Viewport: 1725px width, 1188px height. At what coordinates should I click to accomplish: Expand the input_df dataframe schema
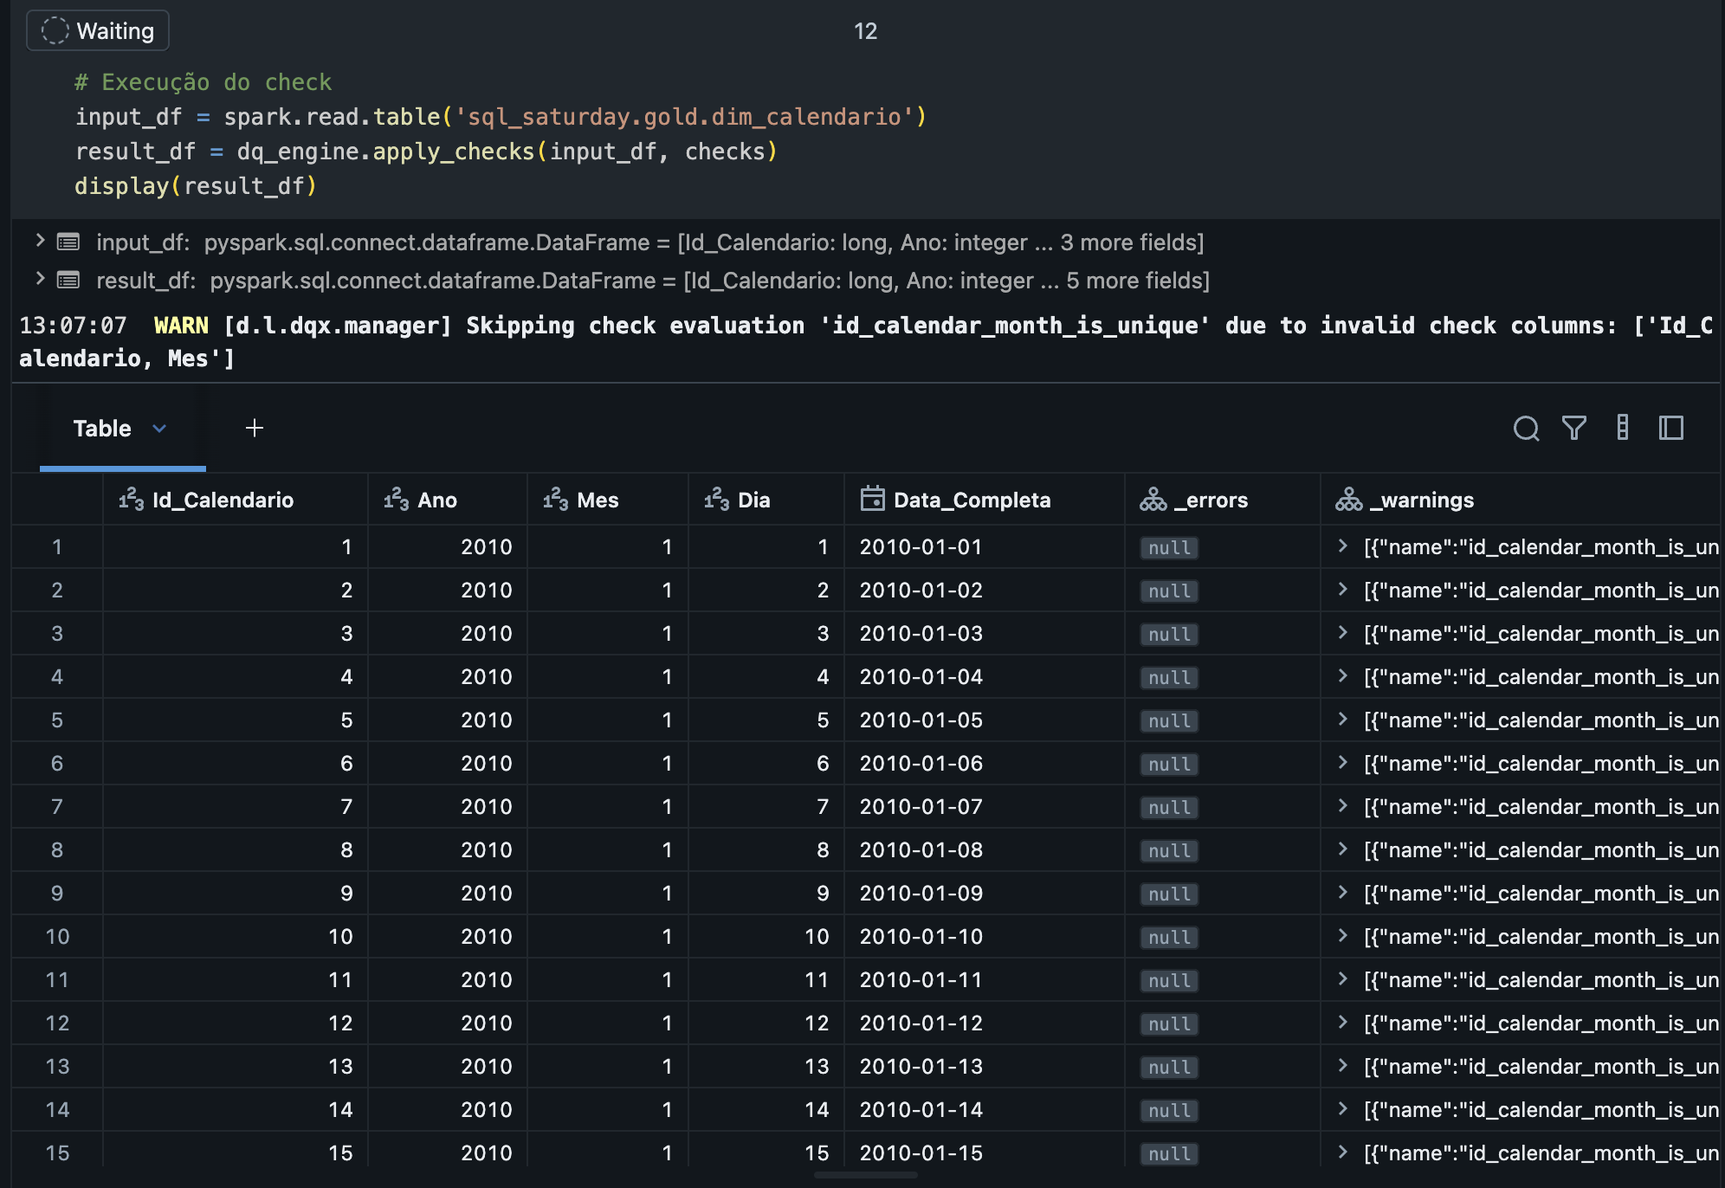[40, 241]
